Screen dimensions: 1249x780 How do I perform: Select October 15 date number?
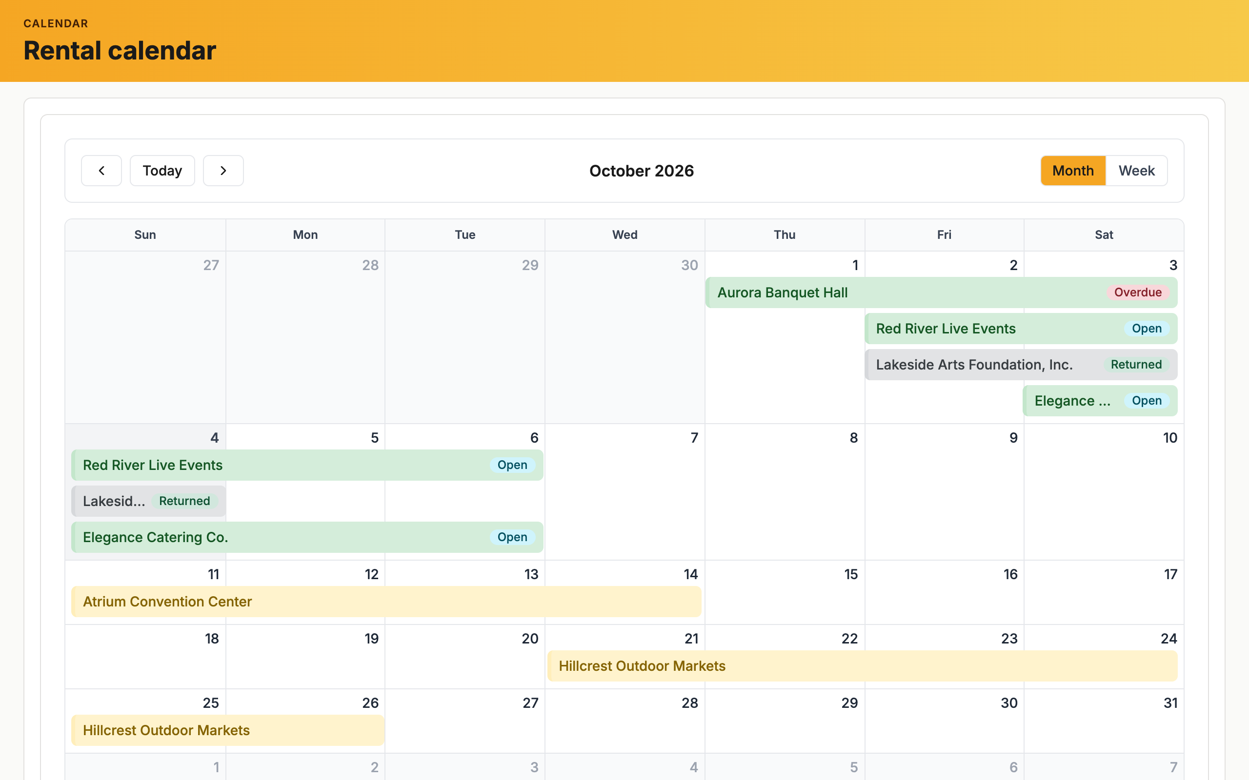click(x=851, y=575)
